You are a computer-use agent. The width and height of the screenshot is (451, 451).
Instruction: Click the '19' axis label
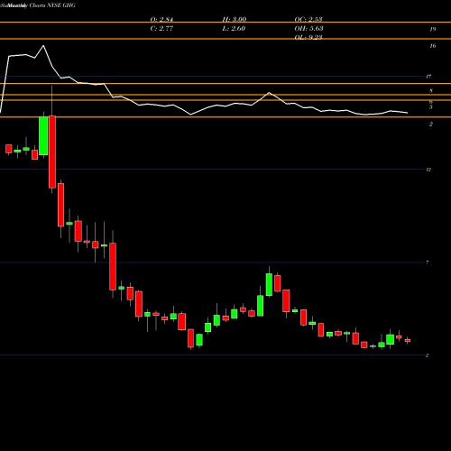(x=433, y=29)
